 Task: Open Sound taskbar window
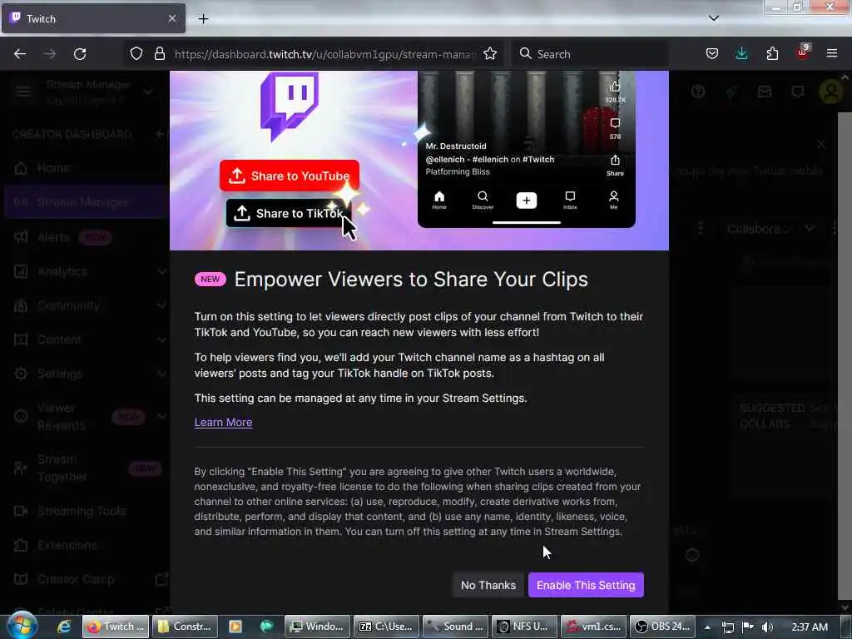tap(455, 627)
